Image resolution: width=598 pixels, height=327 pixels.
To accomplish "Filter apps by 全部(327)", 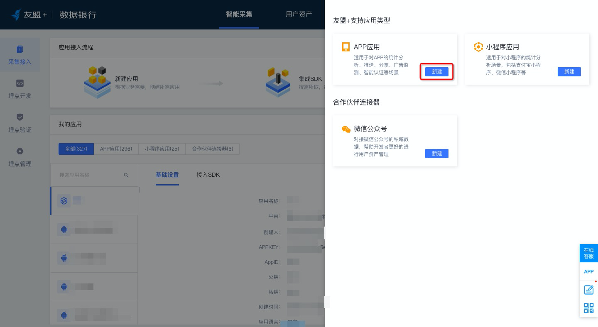I will click(76, 149).
